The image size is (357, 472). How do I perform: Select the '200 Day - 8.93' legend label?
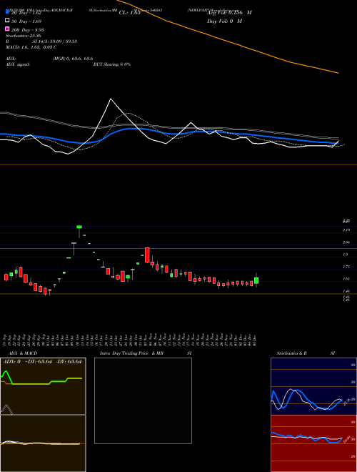[x=27, y=30]
